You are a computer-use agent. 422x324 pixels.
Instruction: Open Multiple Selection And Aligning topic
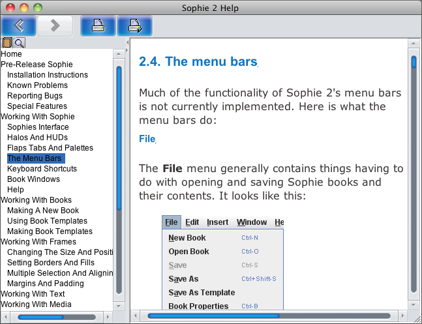click(60, 273)
